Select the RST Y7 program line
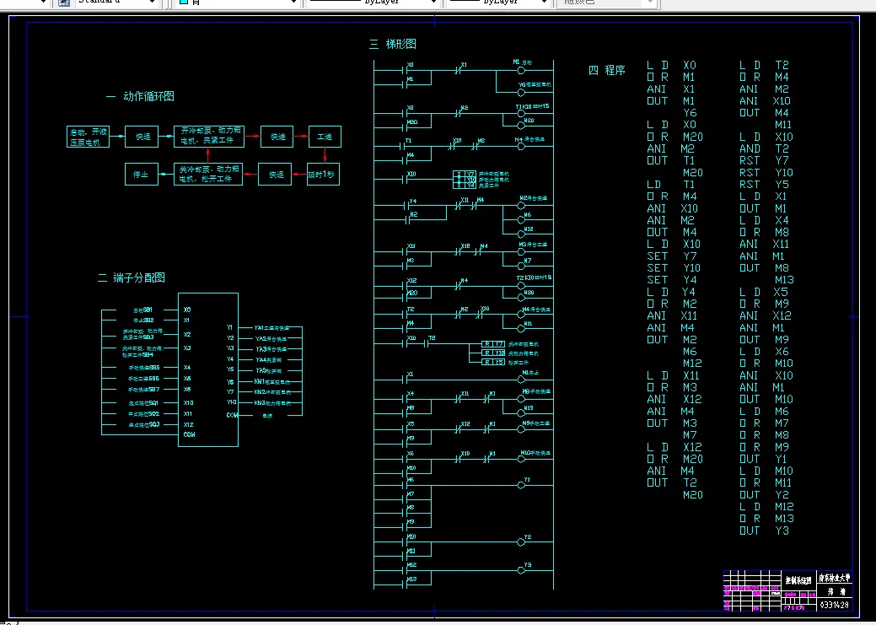This screenshot has height=625, width=876. coord(764,160)
